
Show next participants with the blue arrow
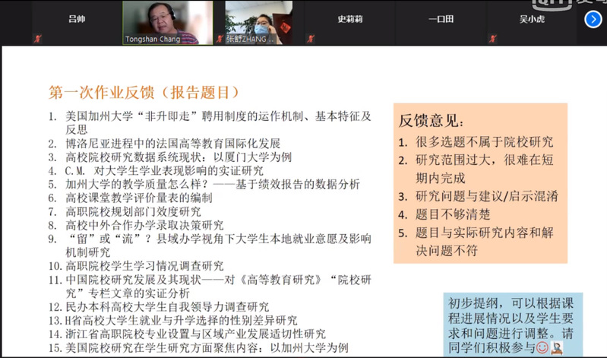[x=593, y=19]
